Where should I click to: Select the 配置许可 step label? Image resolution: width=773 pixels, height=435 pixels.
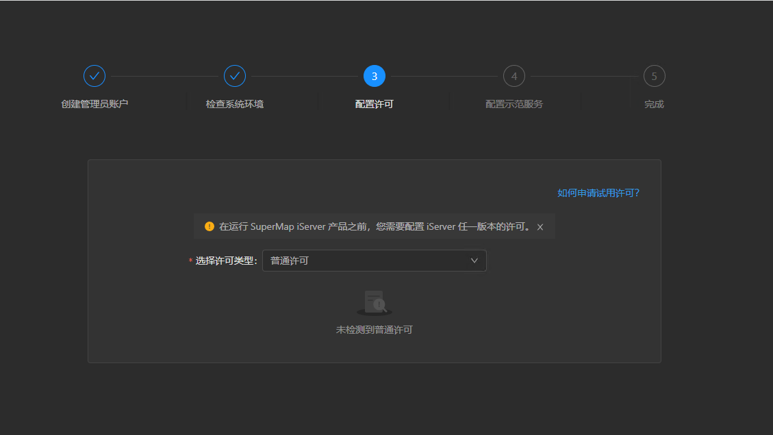374,104
